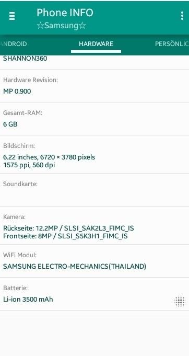Image resolution: width=189 pixels, height=356 pixels.
Task: Select the HARDWARE tab
Action: pyautogui.click(x=96, y=44)
